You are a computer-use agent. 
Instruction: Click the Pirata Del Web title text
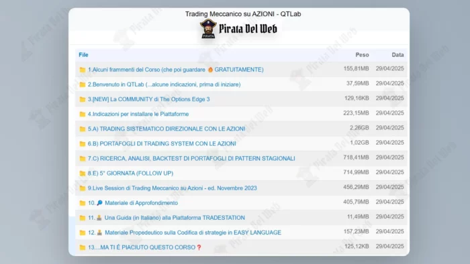[x=248, y=29]
